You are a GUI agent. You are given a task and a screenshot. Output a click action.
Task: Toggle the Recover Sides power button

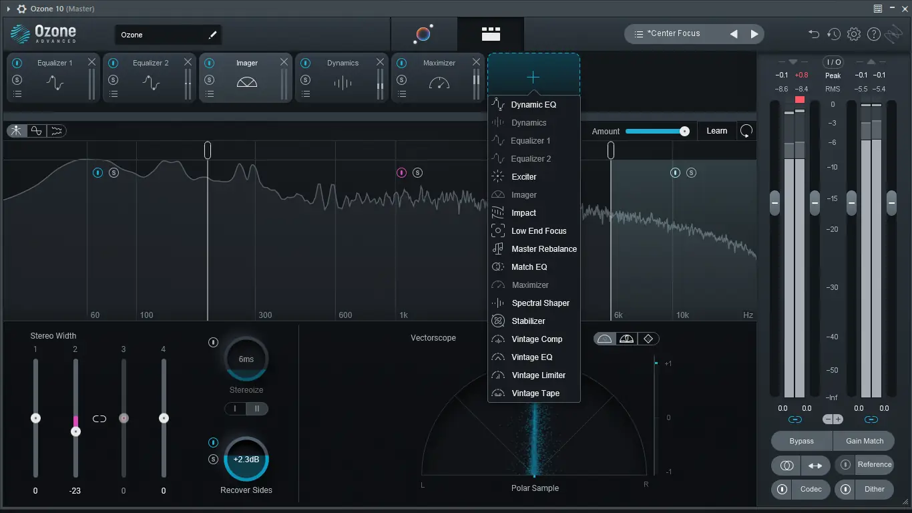coord(214,442)
